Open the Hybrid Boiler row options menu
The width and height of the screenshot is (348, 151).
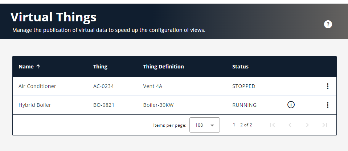328,105
